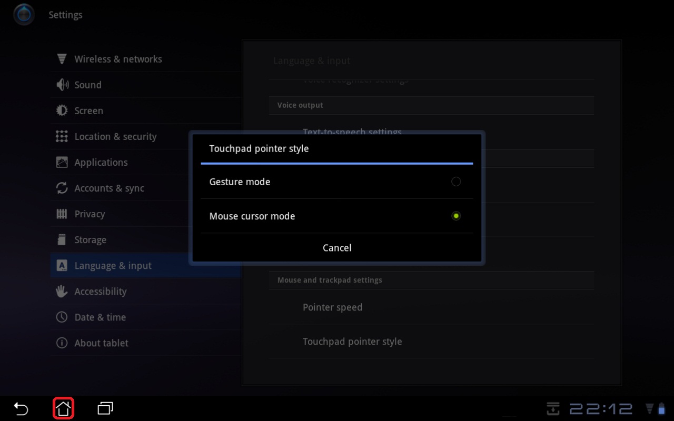Open Privacy settings category
The image size is (674, 421).
[x=90, y=214]
